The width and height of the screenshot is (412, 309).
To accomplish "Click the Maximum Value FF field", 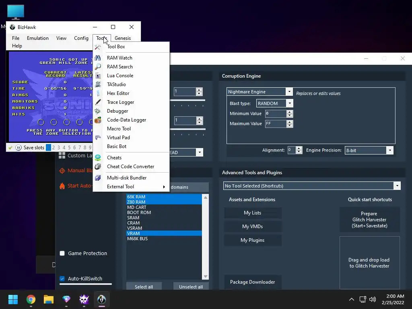I will point(276,124).
